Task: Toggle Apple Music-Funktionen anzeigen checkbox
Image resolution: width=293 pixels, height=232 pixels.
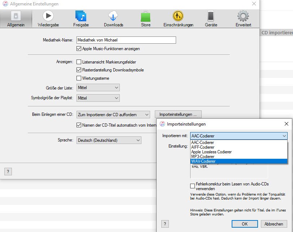Action: point(79,49)
